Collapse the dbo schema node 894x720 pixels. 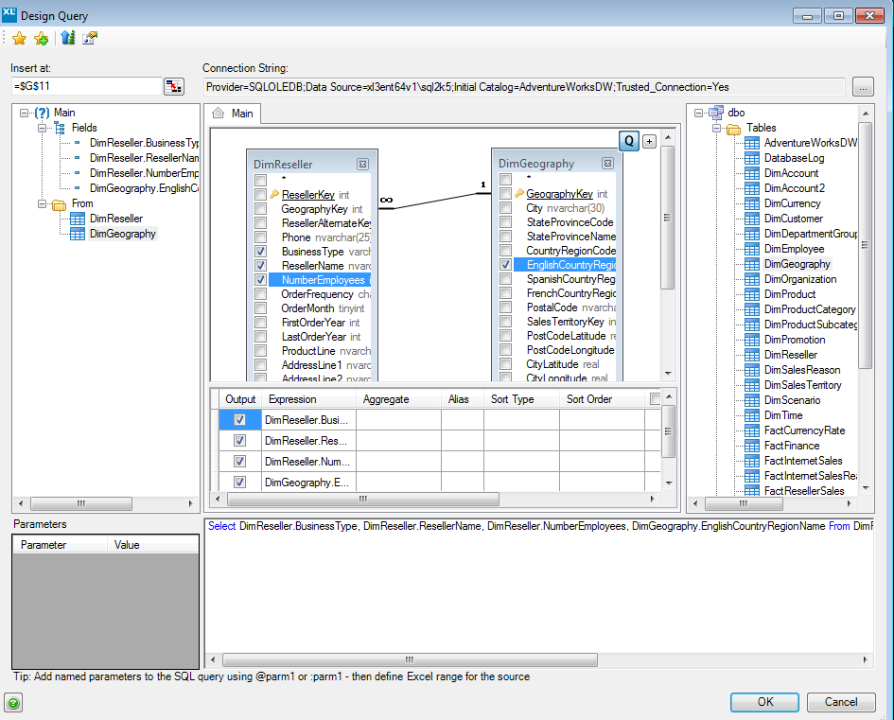tap(698, 113)
